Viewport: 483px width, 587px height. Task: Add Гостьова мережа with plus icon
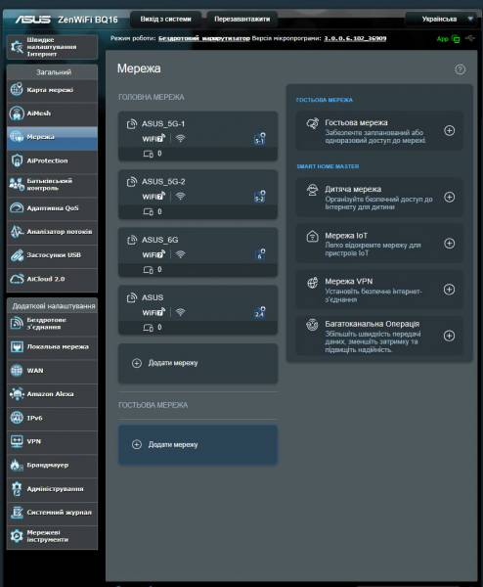pos(450,131)
